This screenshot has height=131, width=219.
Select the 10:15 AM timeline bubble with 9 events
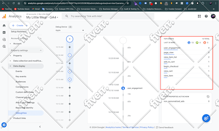point(70,79)
